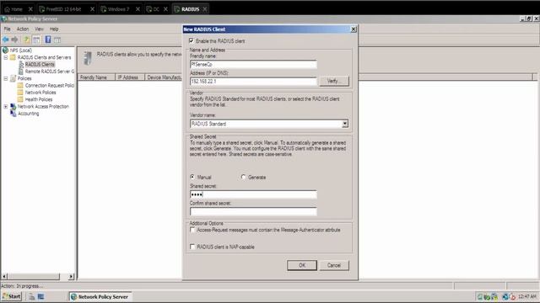Viewport: 540px width, 303px height.
Task: Open the View menu
Action: [40, 29]
